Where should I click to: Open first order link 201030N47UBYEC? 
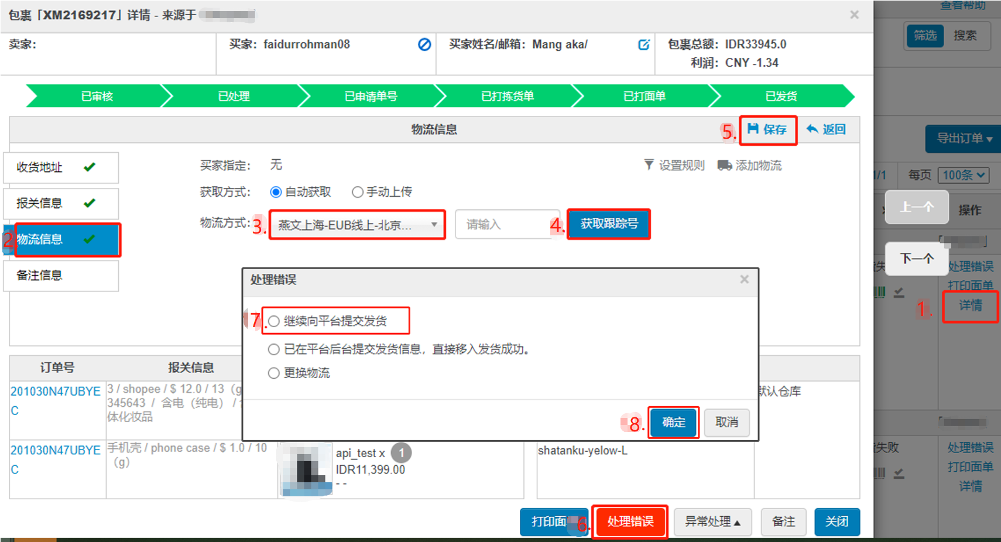[56, 401]
